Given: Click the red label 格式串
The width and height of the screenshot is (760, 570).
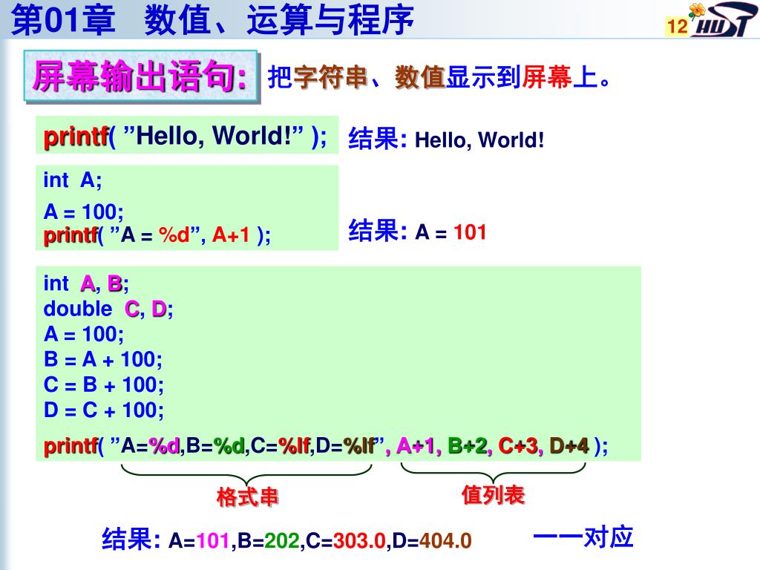Looking at the screenshot, I should click(x=247, y=497).
